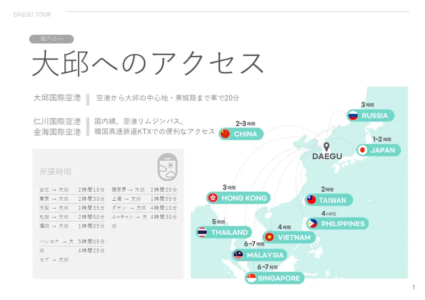Click the Vietnam flag icon

[269, 237]
